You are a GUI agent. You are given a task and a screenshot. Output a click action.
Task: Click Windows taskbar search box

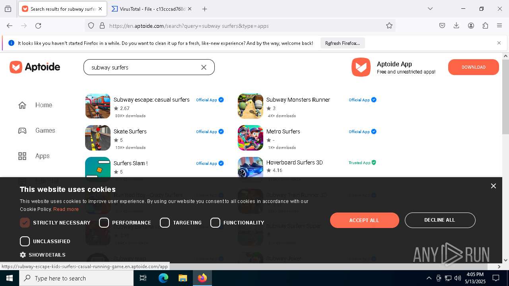click(76, 278)
